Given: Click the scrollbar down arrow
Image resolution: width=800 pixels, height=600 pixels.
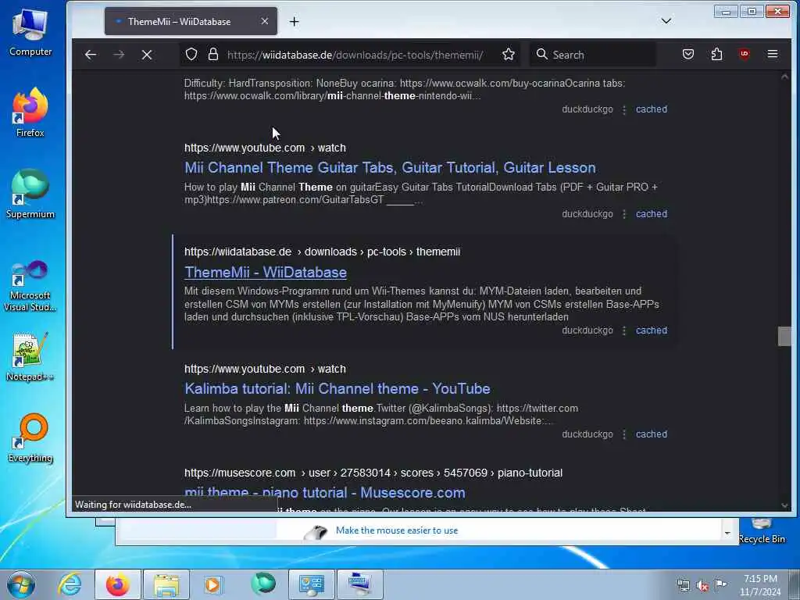Looking at the screenshot, I should (784, 505).
